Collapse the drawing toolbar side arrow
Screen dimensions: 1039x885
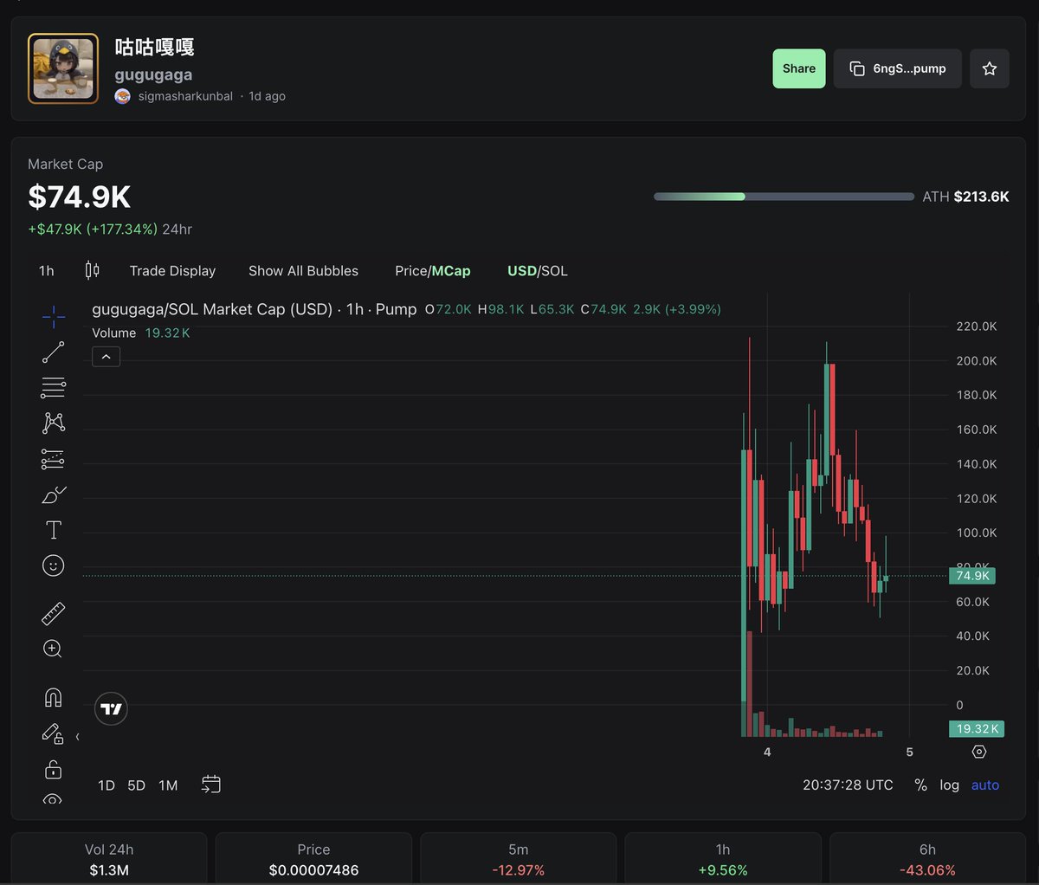pyautogui.click(x=78, y=737)
